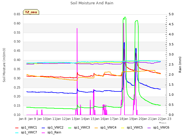This screenshot has height=138, width=184.
Task: Click the Soil Moisture (m3/m3) axis label
Action: (x=4, y=65)
